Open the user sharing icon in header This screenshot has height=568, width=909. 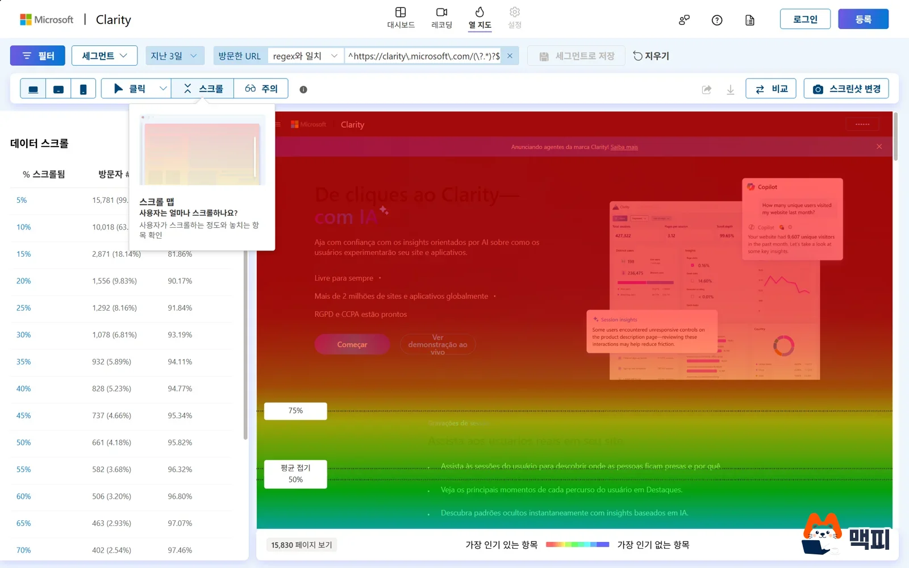click(684, 20)
